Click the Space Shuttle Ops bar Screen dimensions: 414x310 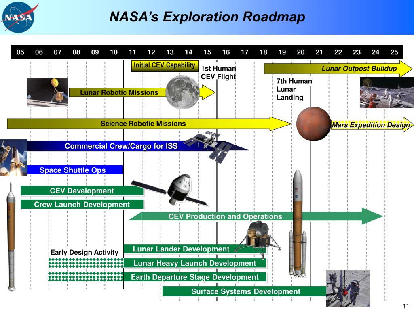[75, 170]
